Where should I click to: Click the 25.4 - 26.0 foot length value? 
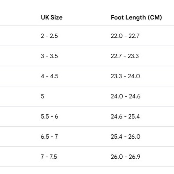pos(126,137)
